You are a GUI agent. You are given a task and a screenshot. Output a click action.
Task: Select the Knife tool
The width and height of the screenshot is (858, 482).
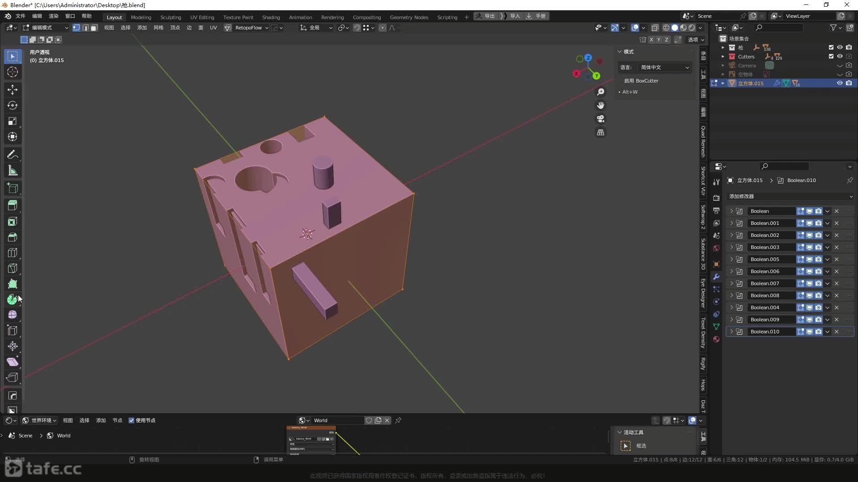(13, 268)
